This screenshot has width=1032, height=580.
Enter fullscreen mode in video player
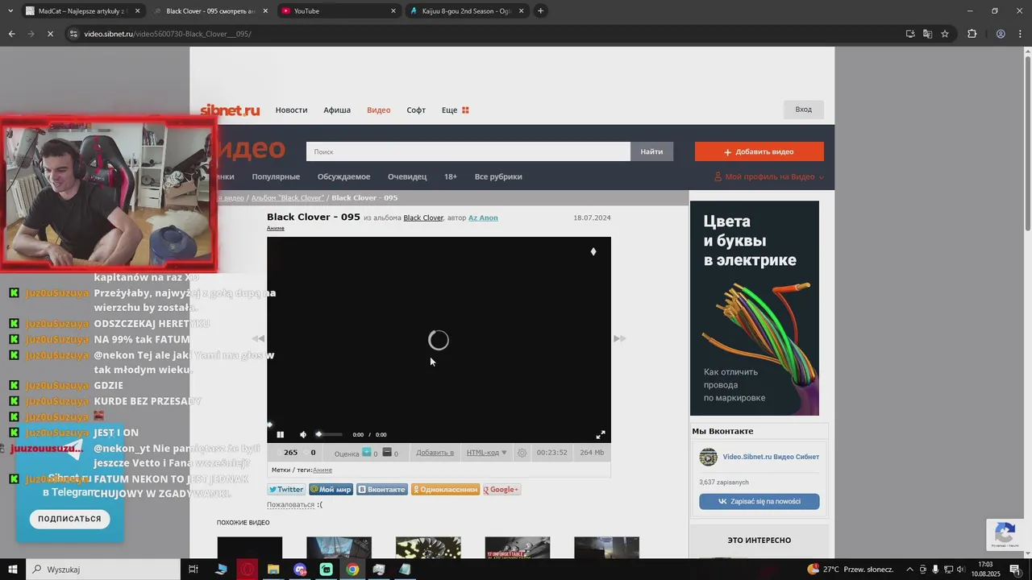[600, 434]
